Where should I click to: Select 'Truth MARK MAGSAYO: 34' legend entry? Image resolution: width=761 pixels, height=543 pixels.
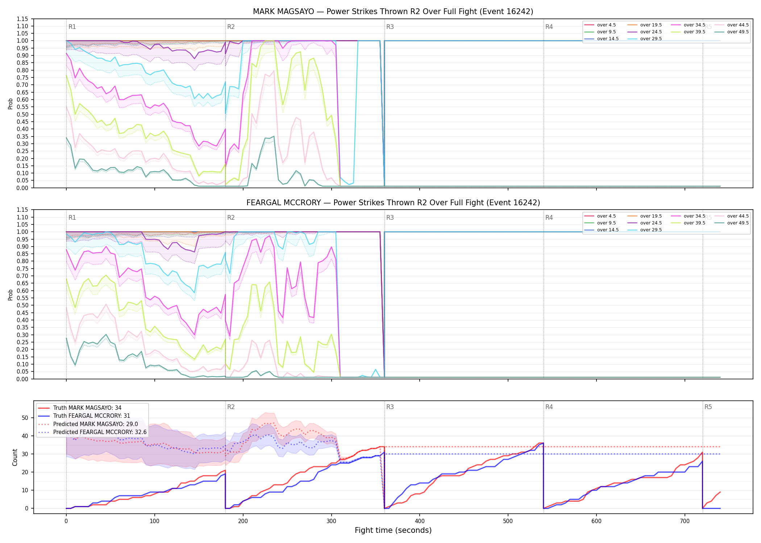[x=79, y=408]
